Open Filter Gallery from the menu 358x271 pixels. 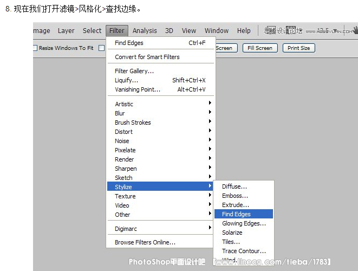[134, 71]
